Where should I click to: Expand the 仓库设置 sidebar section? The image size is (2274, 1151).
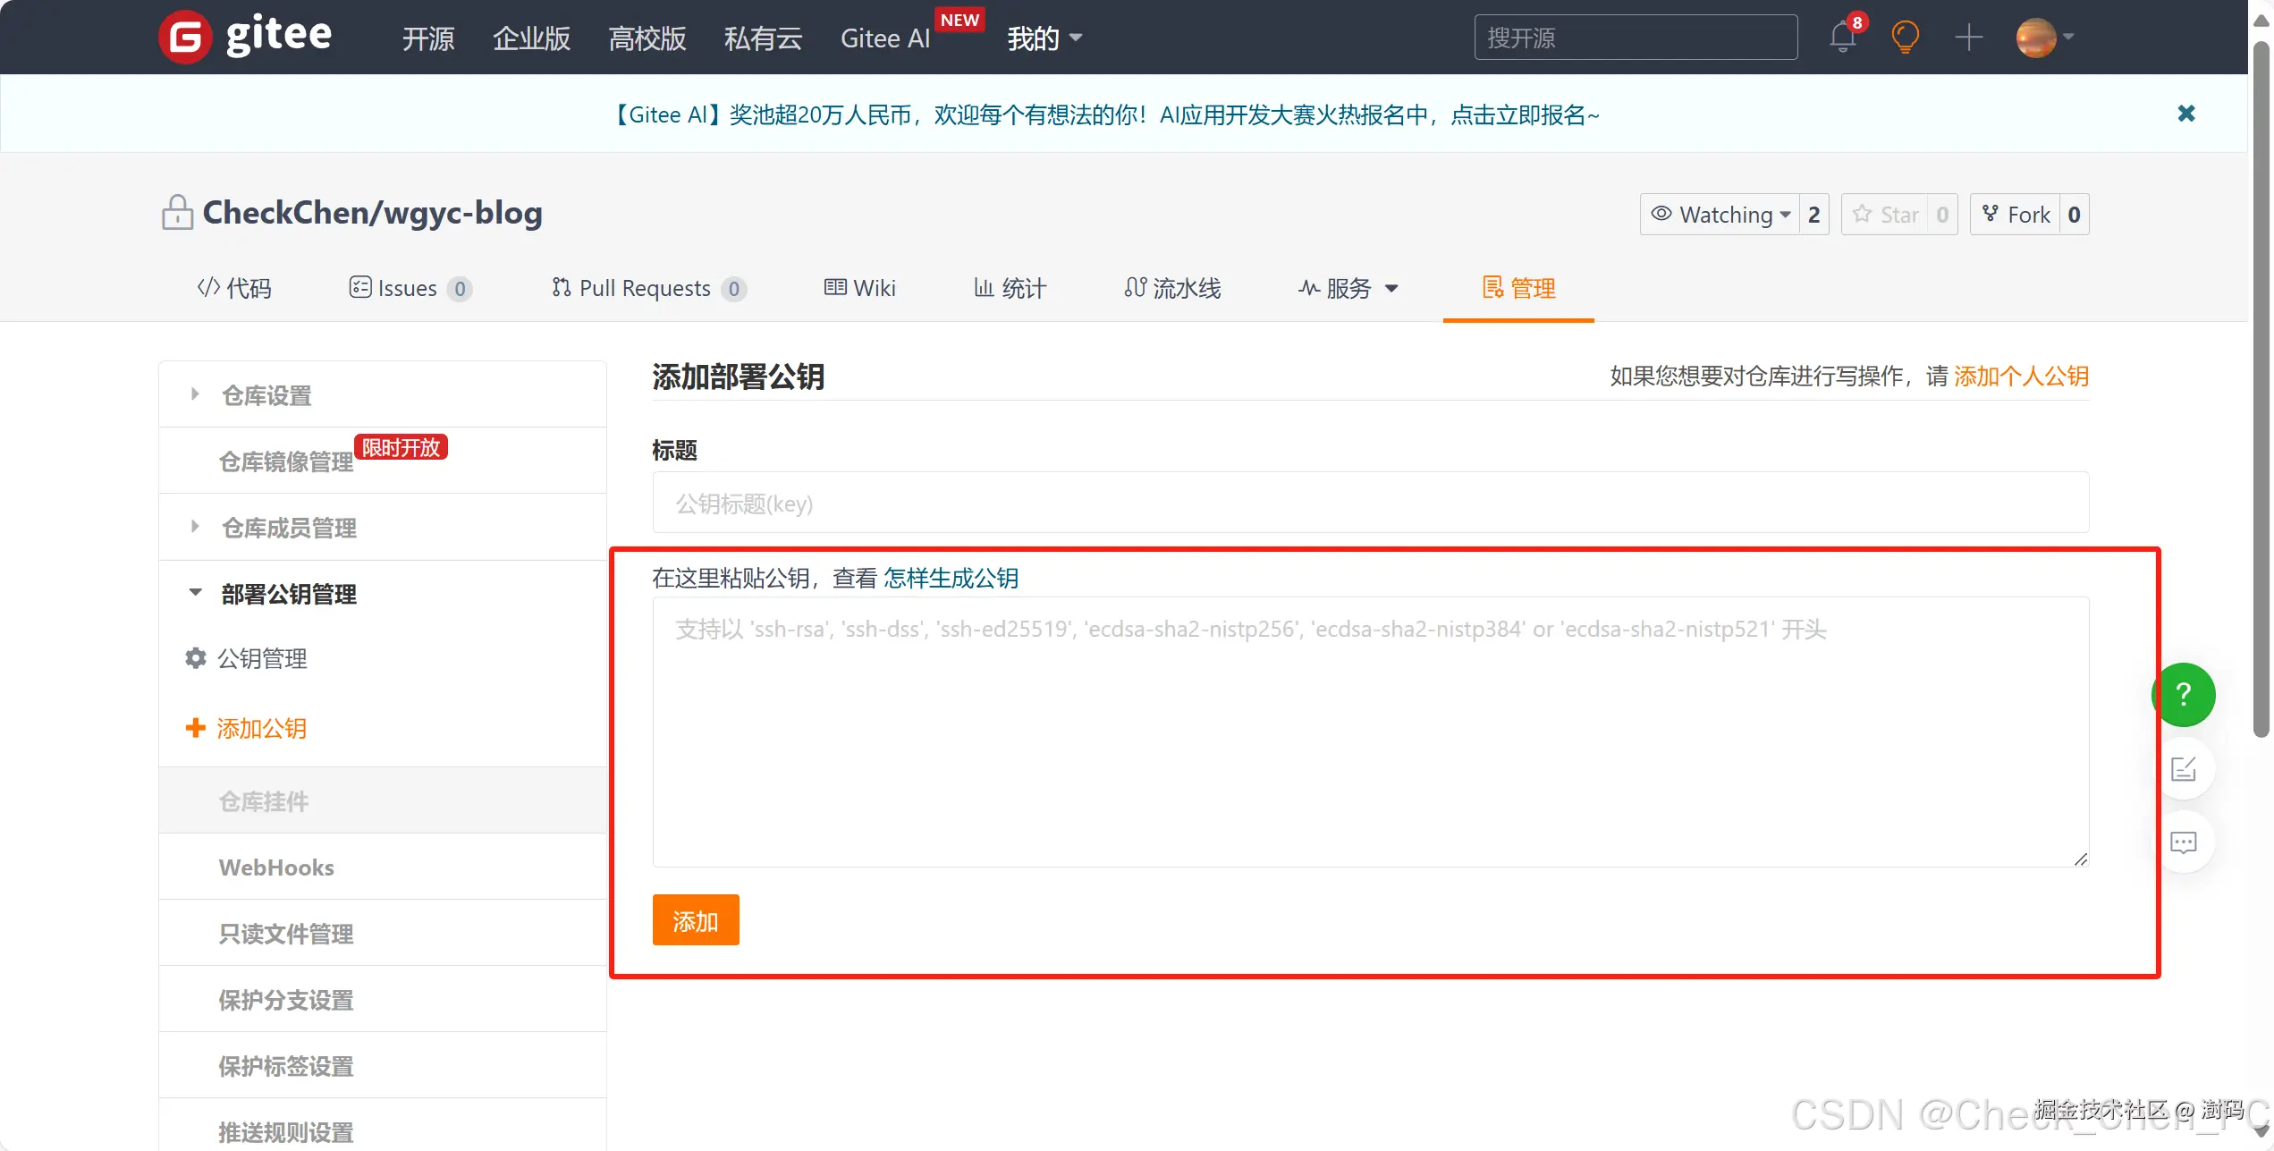click(x=266, y=395)
